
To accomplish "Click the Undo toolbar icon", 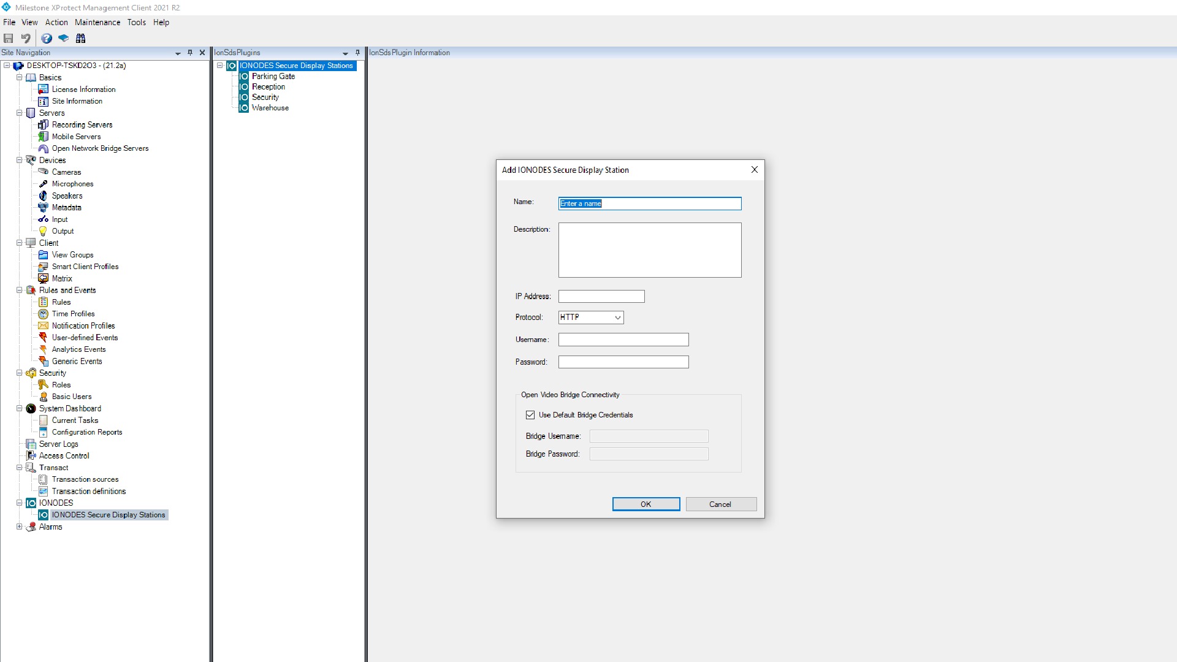I will click(26, 38).
